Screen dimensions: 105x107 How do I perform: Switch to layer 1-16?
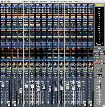97,51
